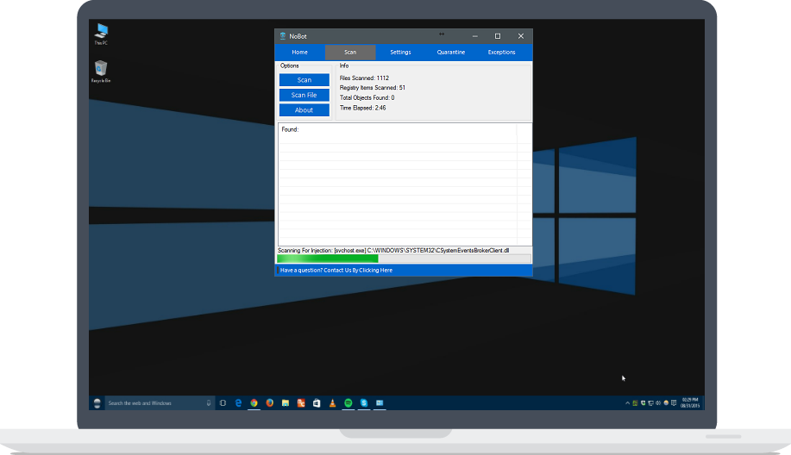Click the Spotify icon in the taskbar
This screenshot has height=455, width=791.
348,402
